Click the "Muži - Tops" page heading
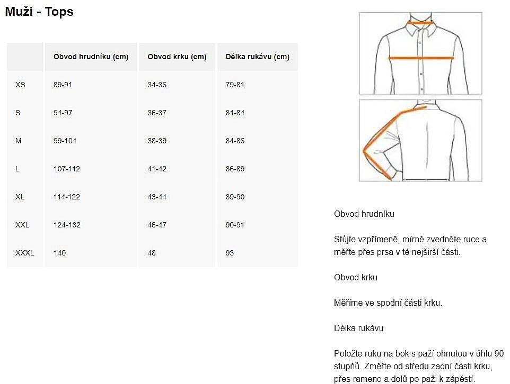 39,12
